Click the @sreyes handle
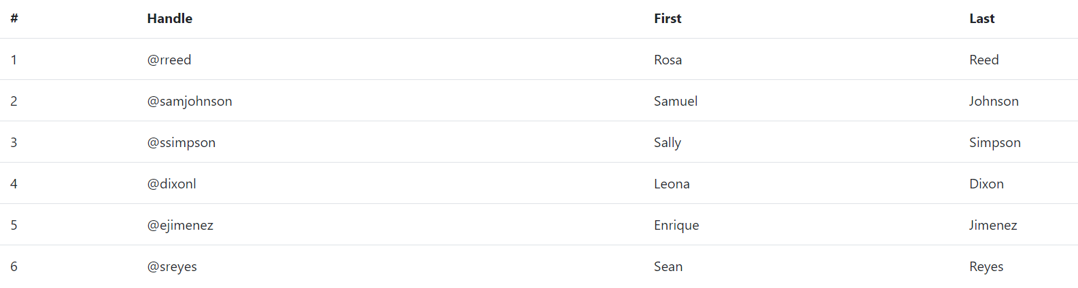 pos(172,267)
